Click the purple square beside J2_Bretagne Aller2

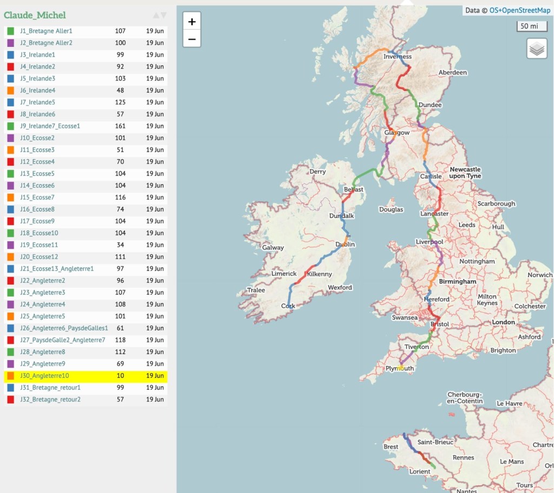tap(11, 43)
